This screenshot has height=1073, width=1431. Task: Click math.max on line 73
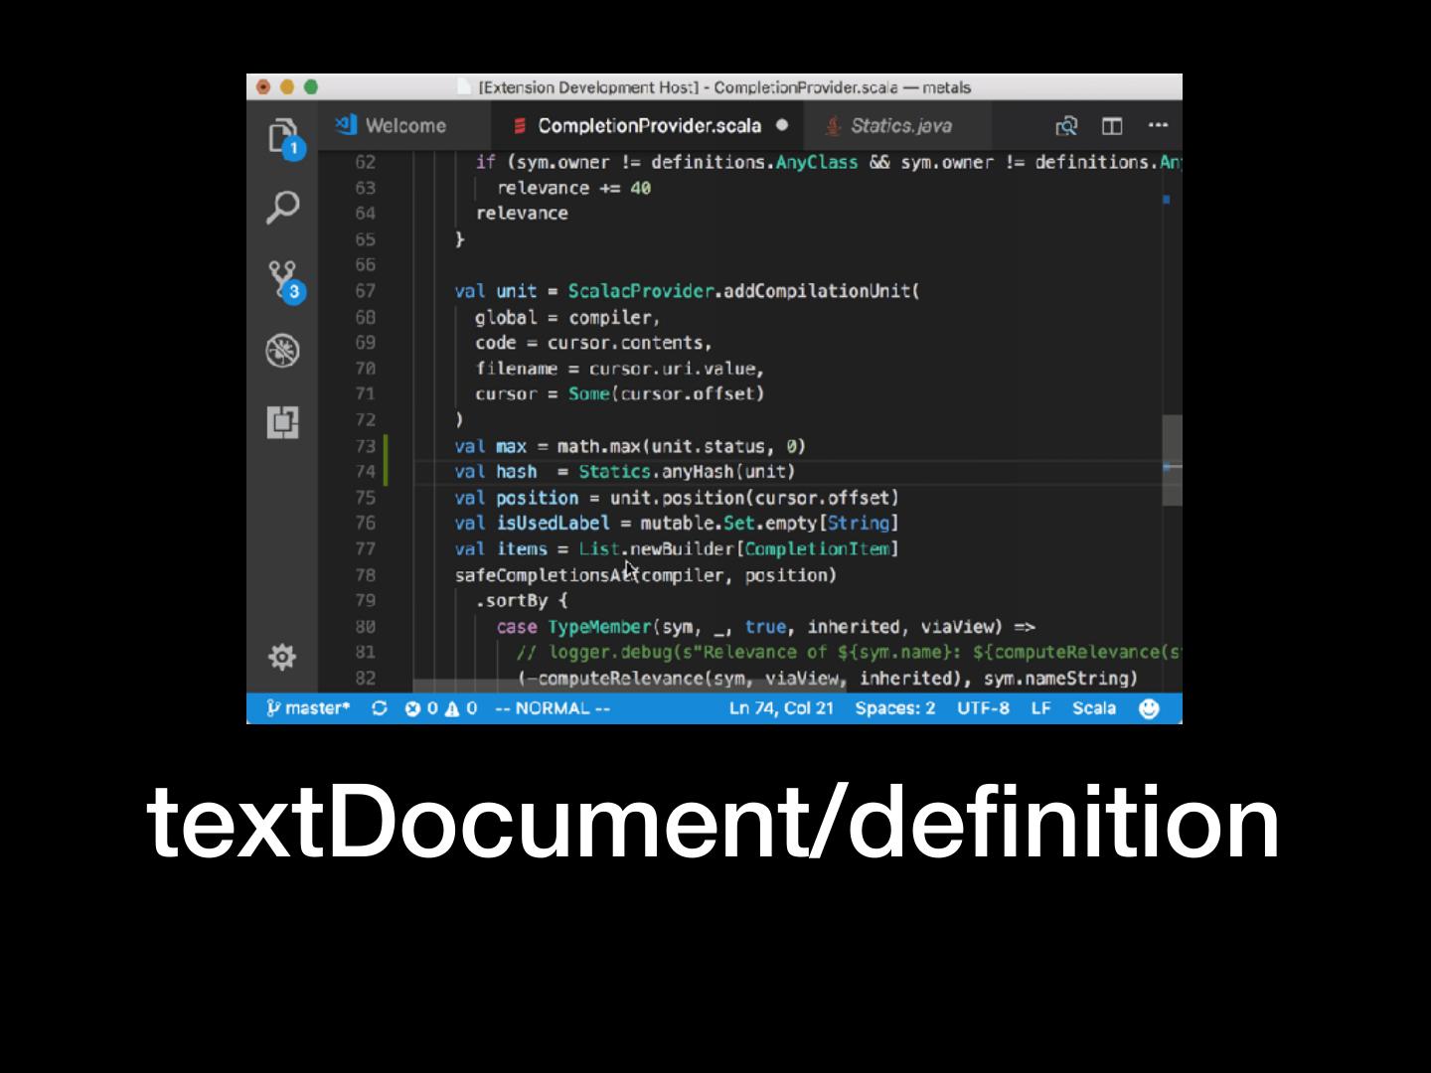598,446
